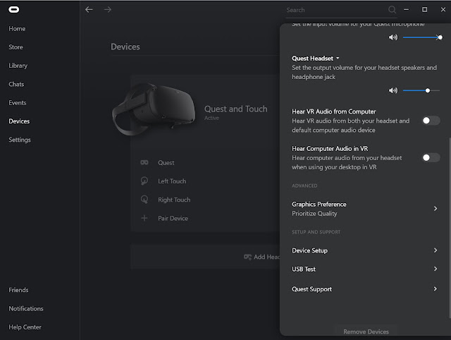Open Help Center in the sidebar

[25, 327]
